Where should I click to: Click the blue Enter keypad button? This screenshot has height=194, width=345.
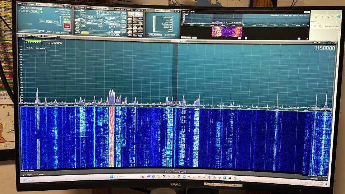tap(141, 35)
